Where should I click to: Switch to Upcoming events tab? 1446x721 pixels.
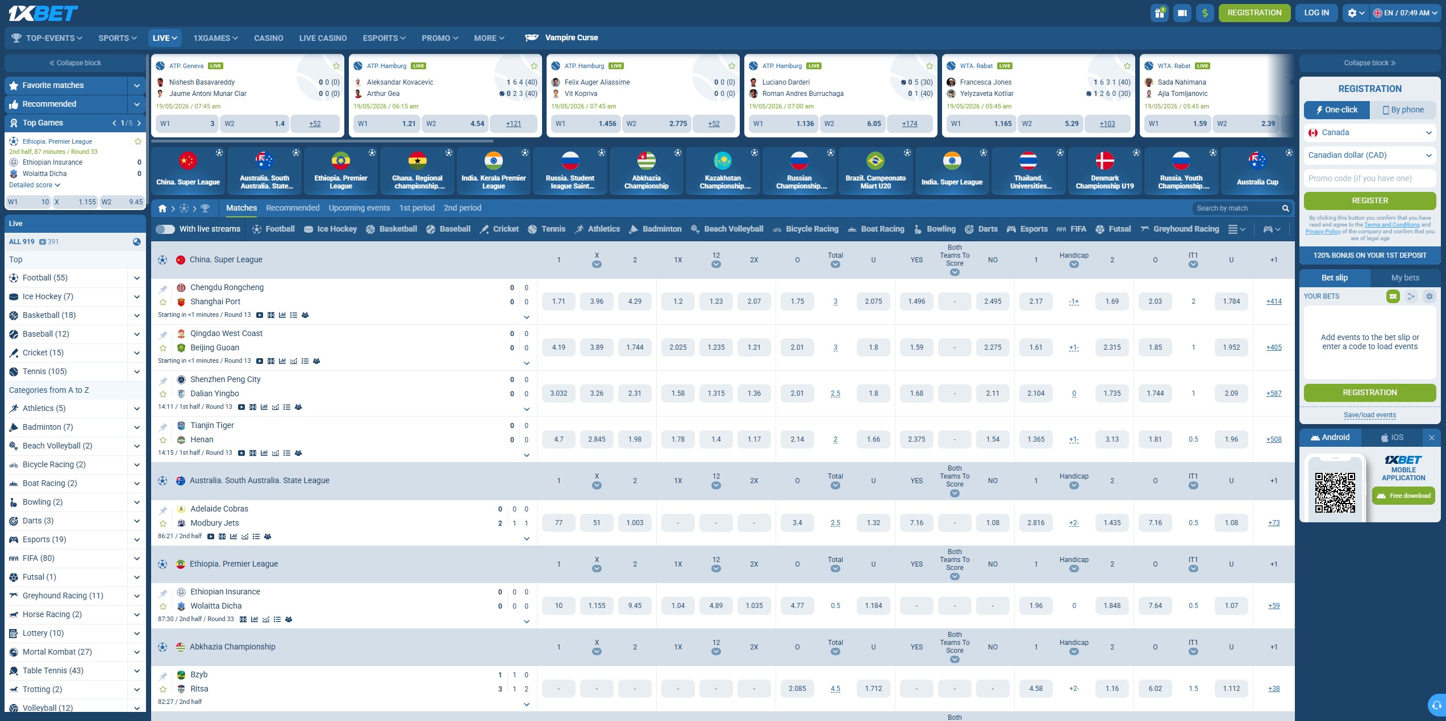[x=359, y=208]
